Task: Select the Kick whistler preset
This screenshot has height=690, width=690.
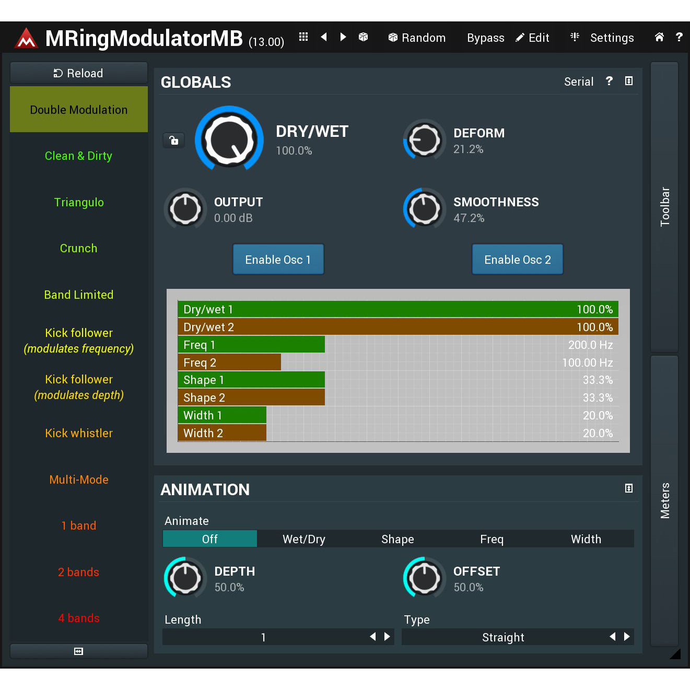Action: 78,433
